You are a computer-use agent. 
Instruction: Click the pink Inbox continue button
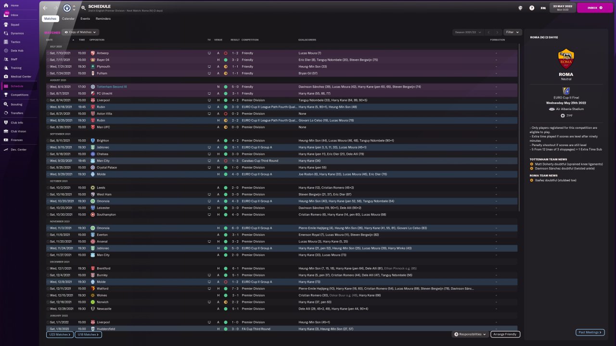[595, 8]
